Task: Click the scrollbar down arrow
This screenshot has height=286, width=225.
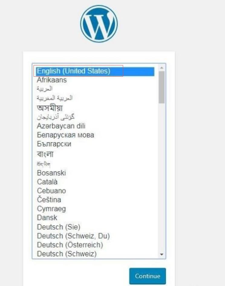Action: point(161,254)
